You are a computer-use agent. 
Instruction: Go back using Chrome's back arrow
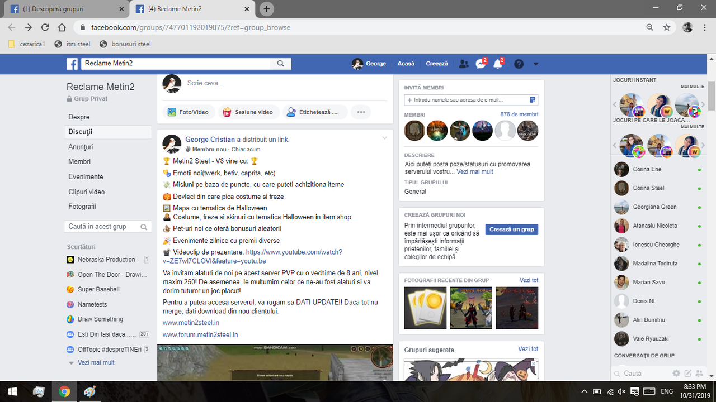coord(12,27)
